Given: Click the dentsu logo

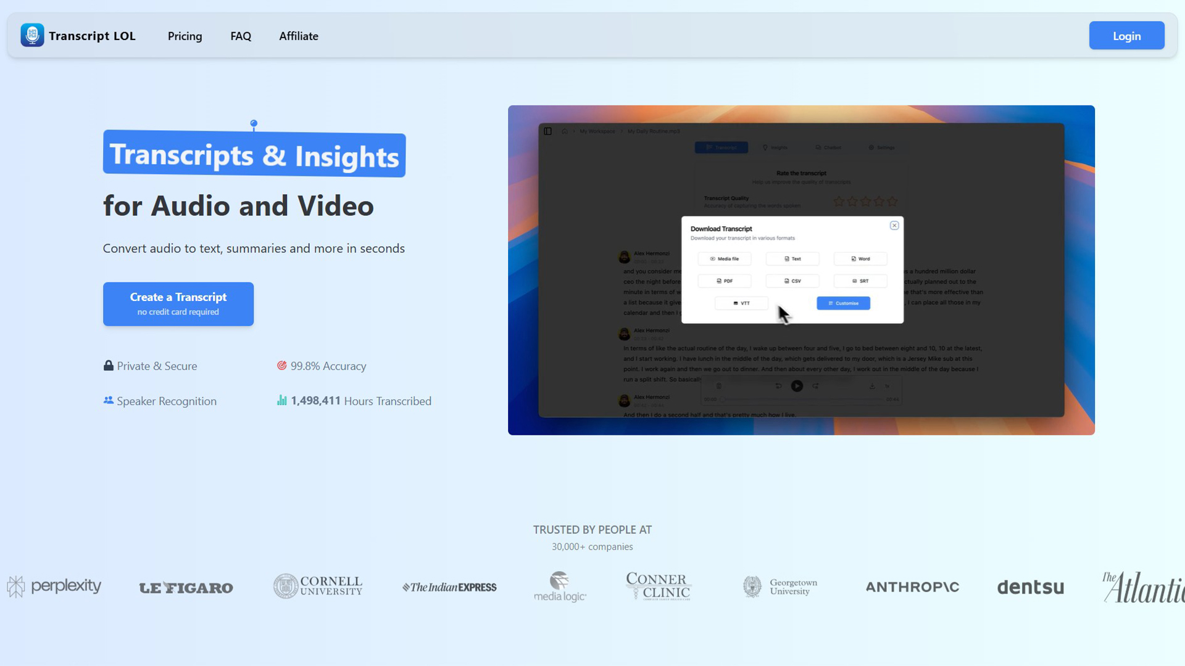Looking at the screenshot, I should click(x=1031, y=587).
